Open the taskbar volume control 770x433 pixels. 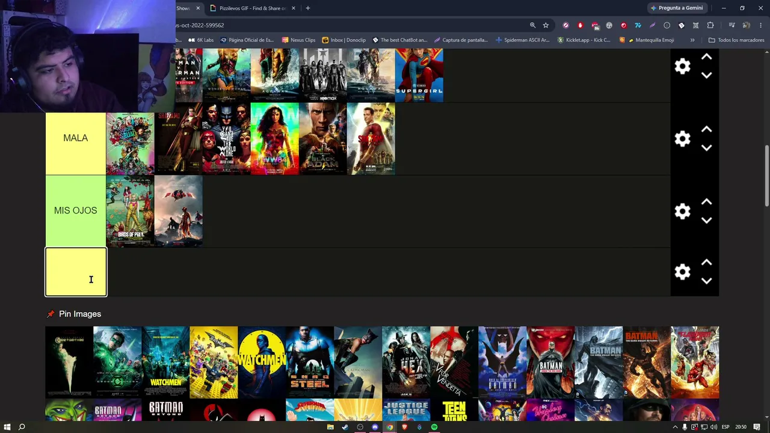[x=713, y=427]
